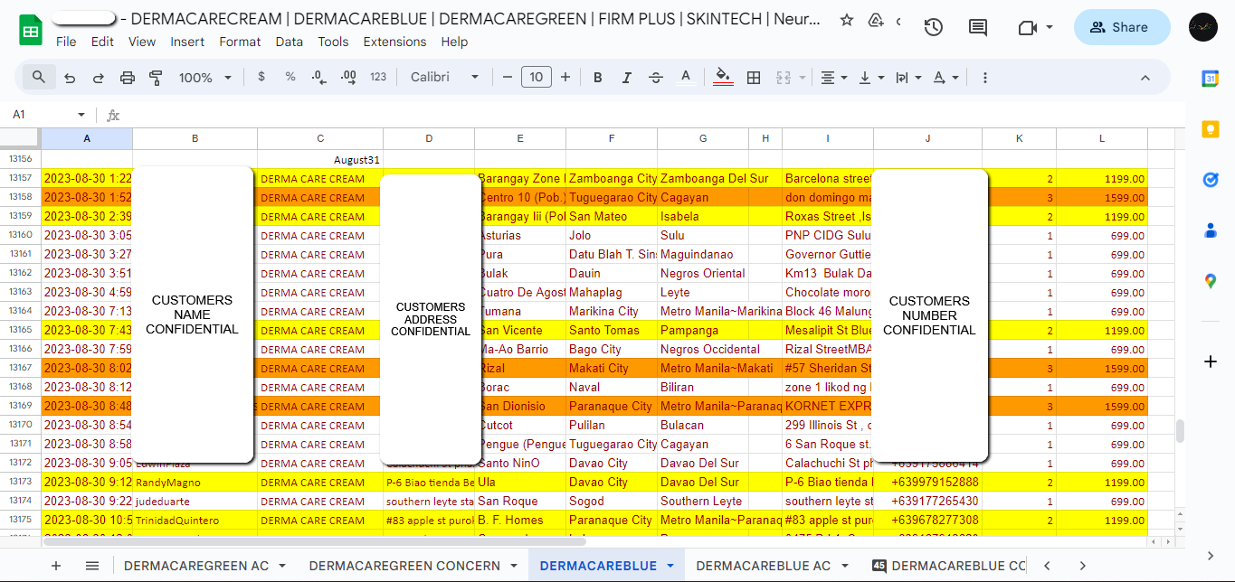Viewport: 1235px width, 582px height.
Task: Open Google Calendar side panel icon
Action: pyautogui.click(x=1211, y=79)
